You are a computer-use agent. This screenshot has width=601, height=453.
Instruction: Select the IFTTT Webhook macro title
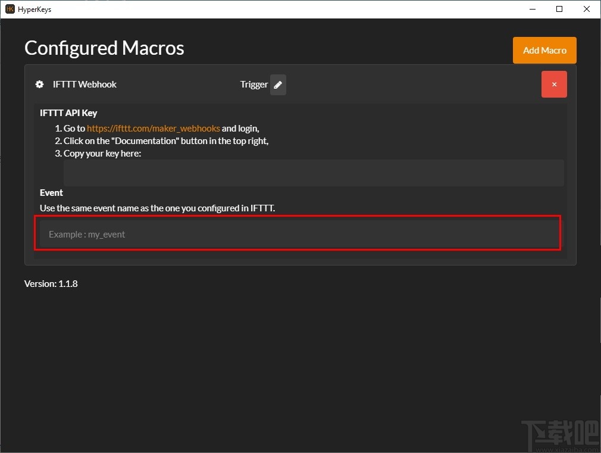pyautogui.click(x=84, y=85)
